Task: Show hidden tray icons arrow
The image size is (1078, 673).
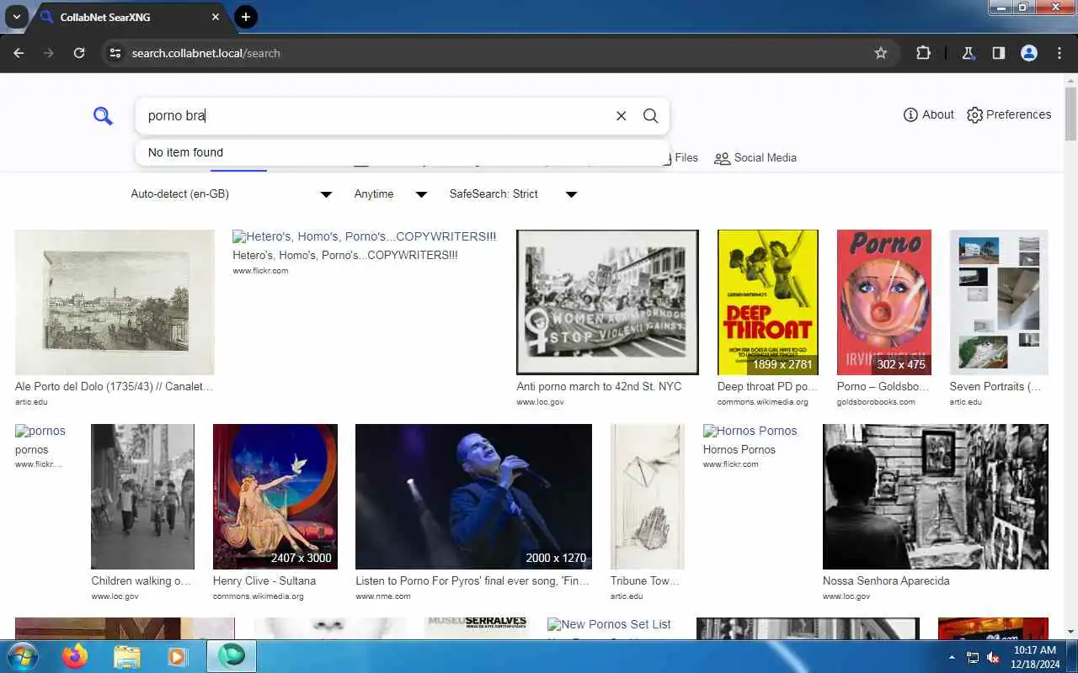Action: (x=952, y=657)
